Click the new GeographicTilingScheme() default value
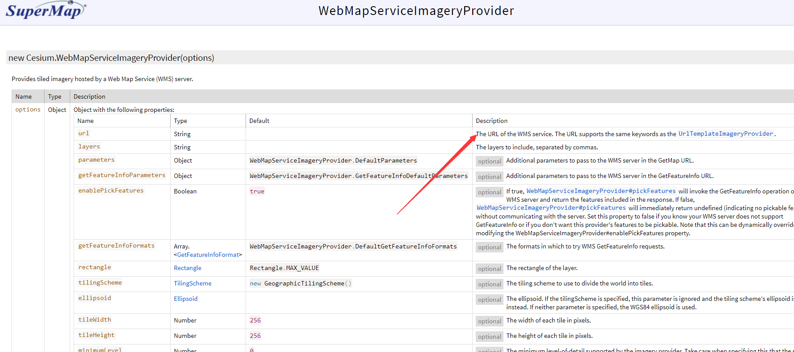Screen dimensions: 794x352 (x=301, y=284)
